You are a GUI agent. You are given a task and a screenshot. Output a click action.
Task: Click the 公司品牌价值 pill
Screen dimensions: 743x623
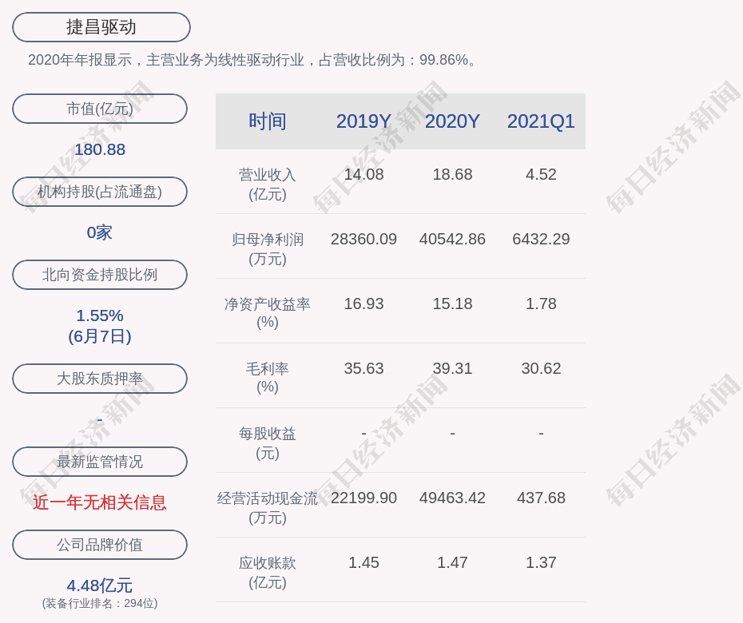(x=100, y=545)
